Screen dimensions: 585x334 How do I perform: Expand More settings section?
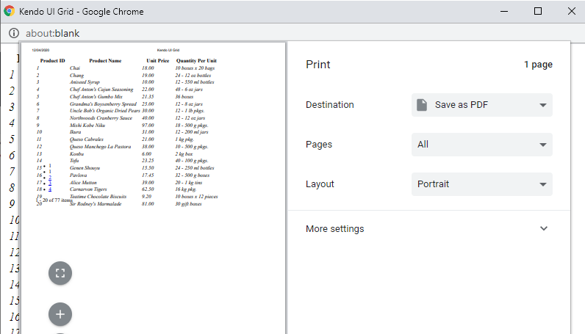428,229
